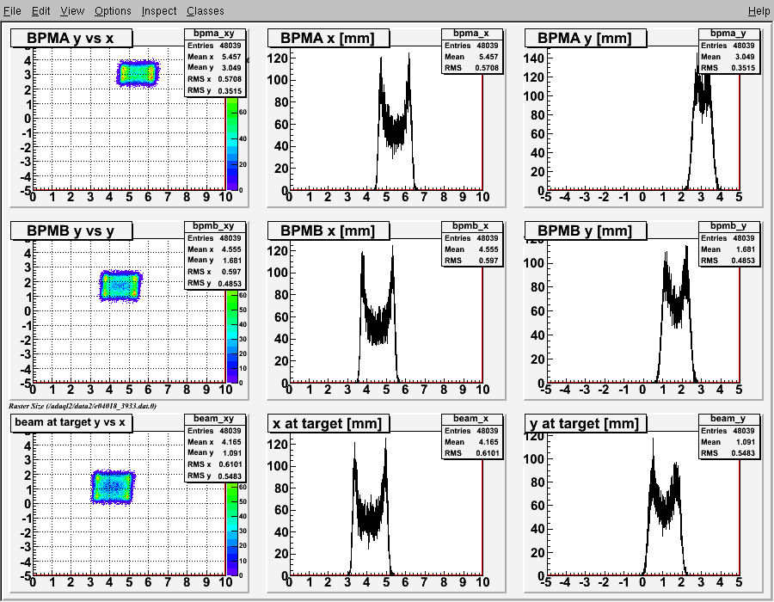Click 'Mean y 1.091' in beam_xy stats
The height and width of the screenshot is (602, 774).
click(214, 452)
